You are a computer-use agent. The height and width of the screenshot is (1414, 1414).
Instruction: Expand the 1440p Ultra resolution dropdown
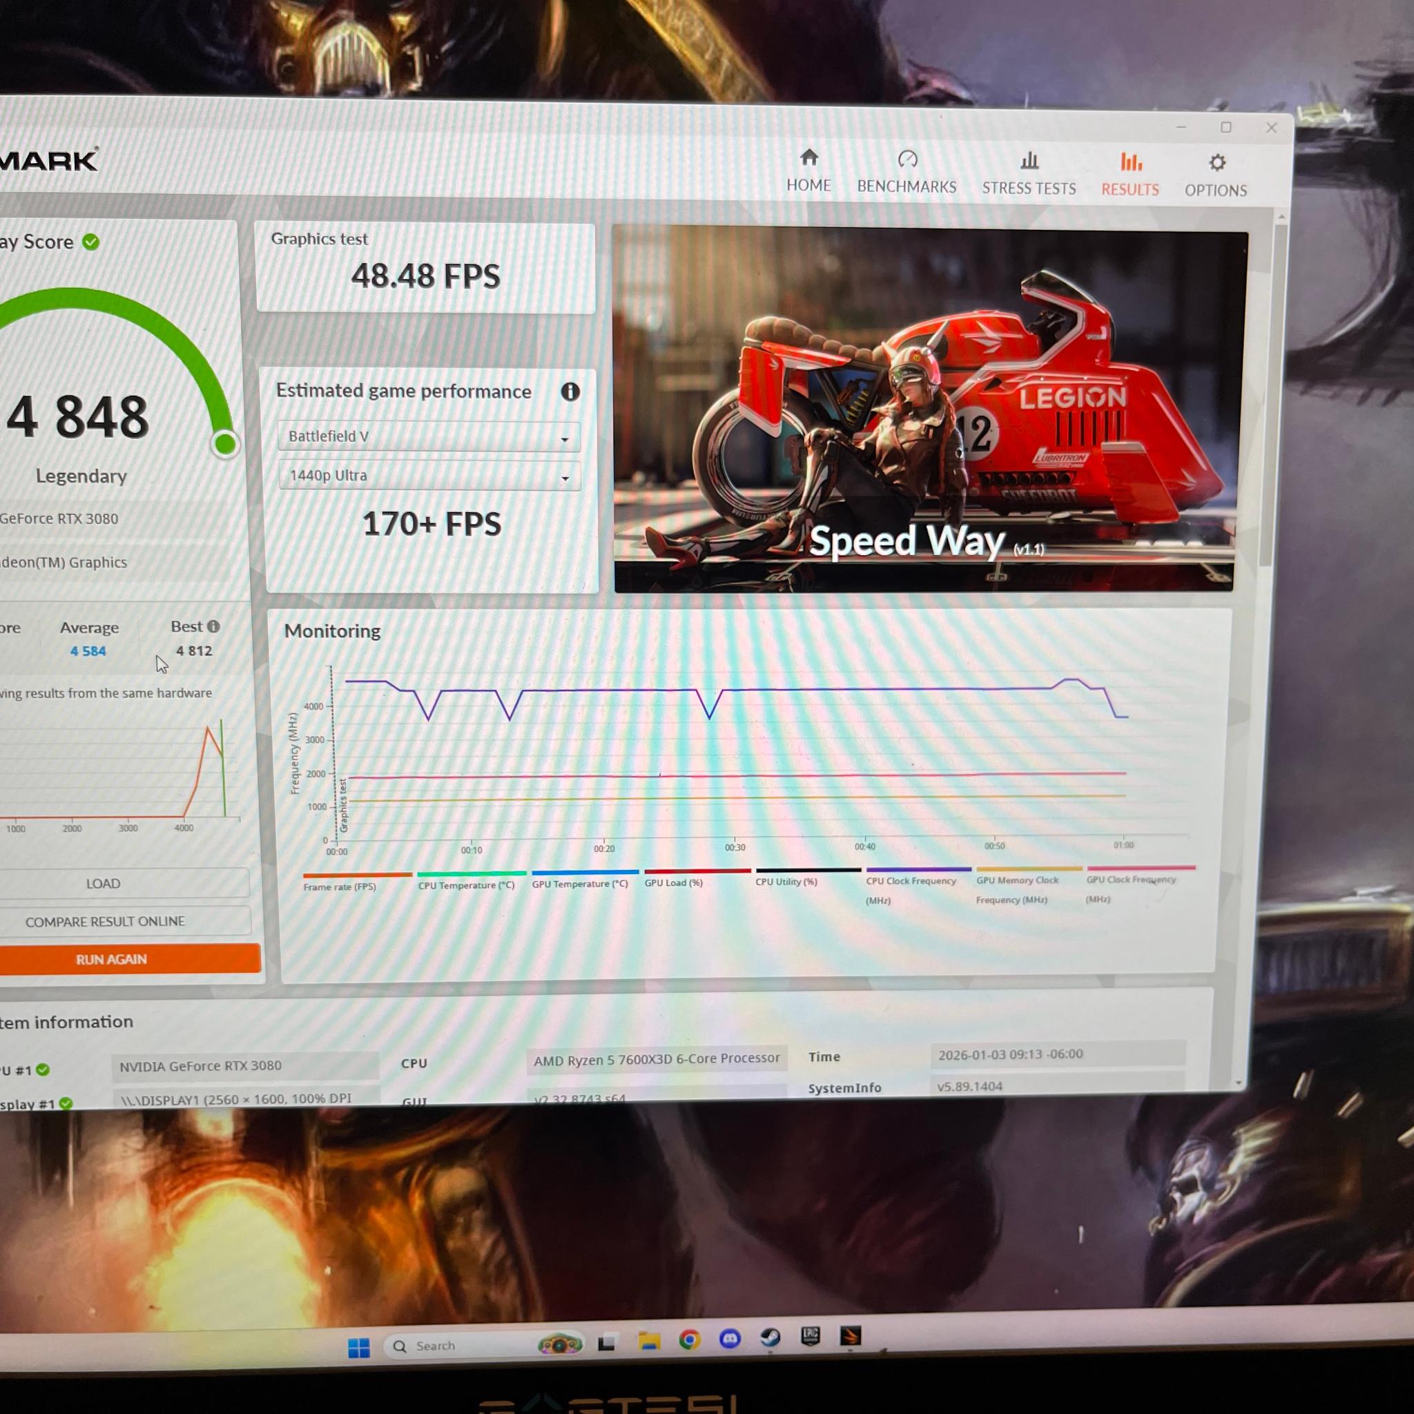click(429, 476)
